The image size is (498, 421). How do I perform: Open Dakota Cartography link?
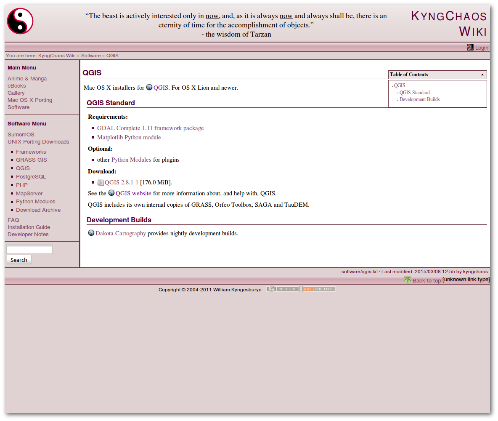point(121,233)
